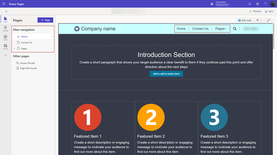Click Company name text in header
This screenshot has width=277, height=155.
pos(98,29)
